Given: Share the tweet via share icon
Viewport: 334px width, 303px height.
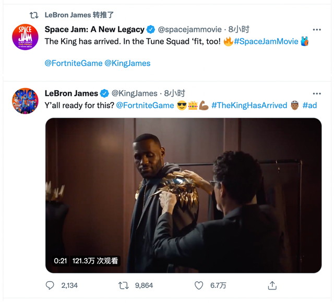Looking at the screenshot, I should (x=272, y=285).
